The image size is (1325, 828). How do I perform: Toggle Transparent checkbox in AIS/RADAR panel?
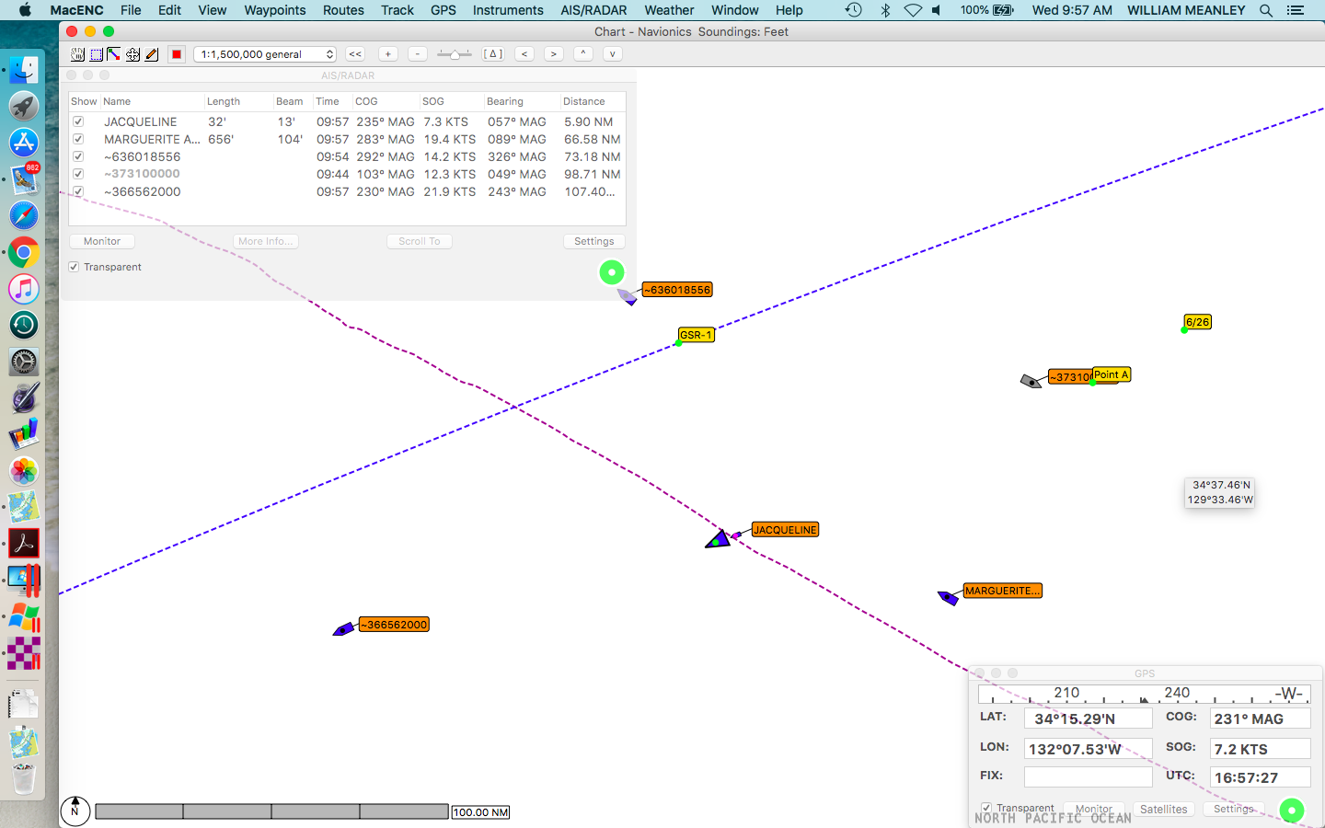[x=75, y=267]
